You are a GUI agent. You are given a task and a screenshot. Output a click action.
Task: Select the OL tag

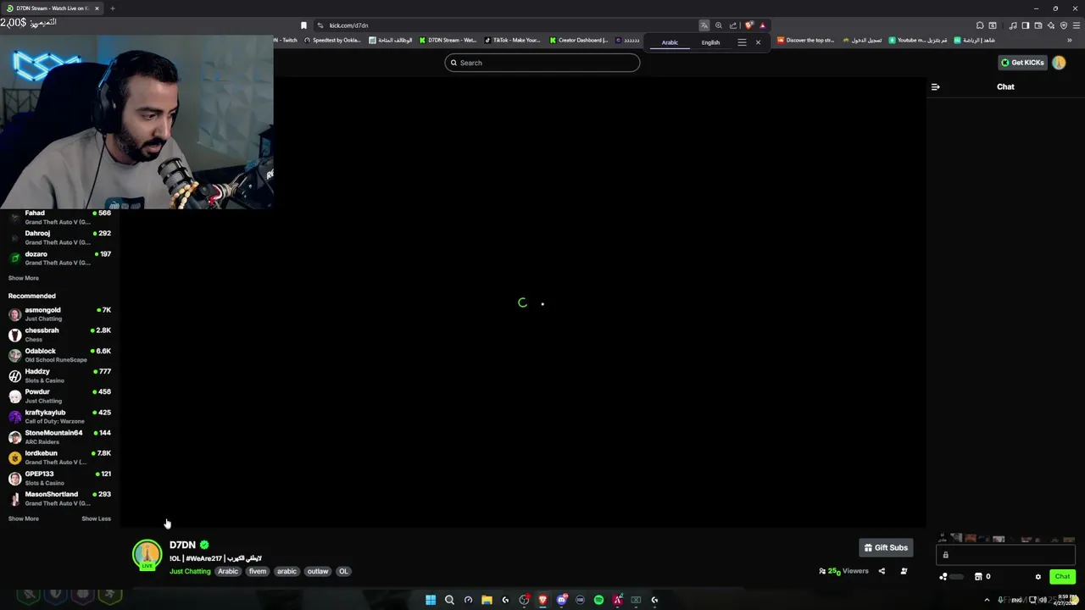[343, 571]
